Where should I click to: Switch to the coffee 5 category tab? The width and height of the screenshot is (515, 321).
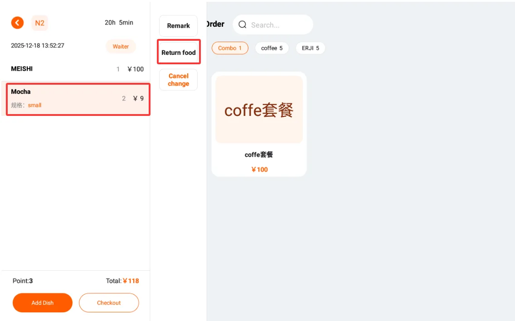coord(272,48)
